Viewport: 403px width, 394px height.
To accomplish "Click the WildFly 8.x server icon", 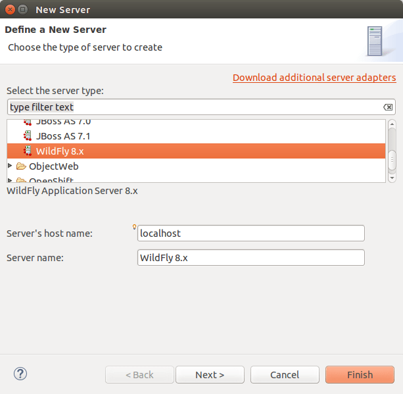I will pos(28,151).
